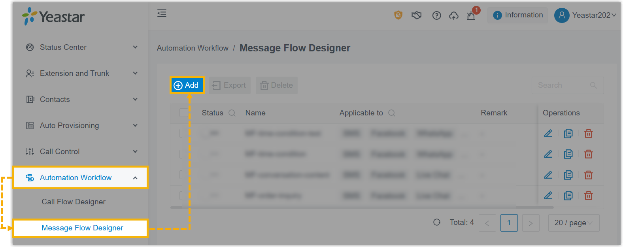Select Call Flow Designer submenu

point(74,202)
